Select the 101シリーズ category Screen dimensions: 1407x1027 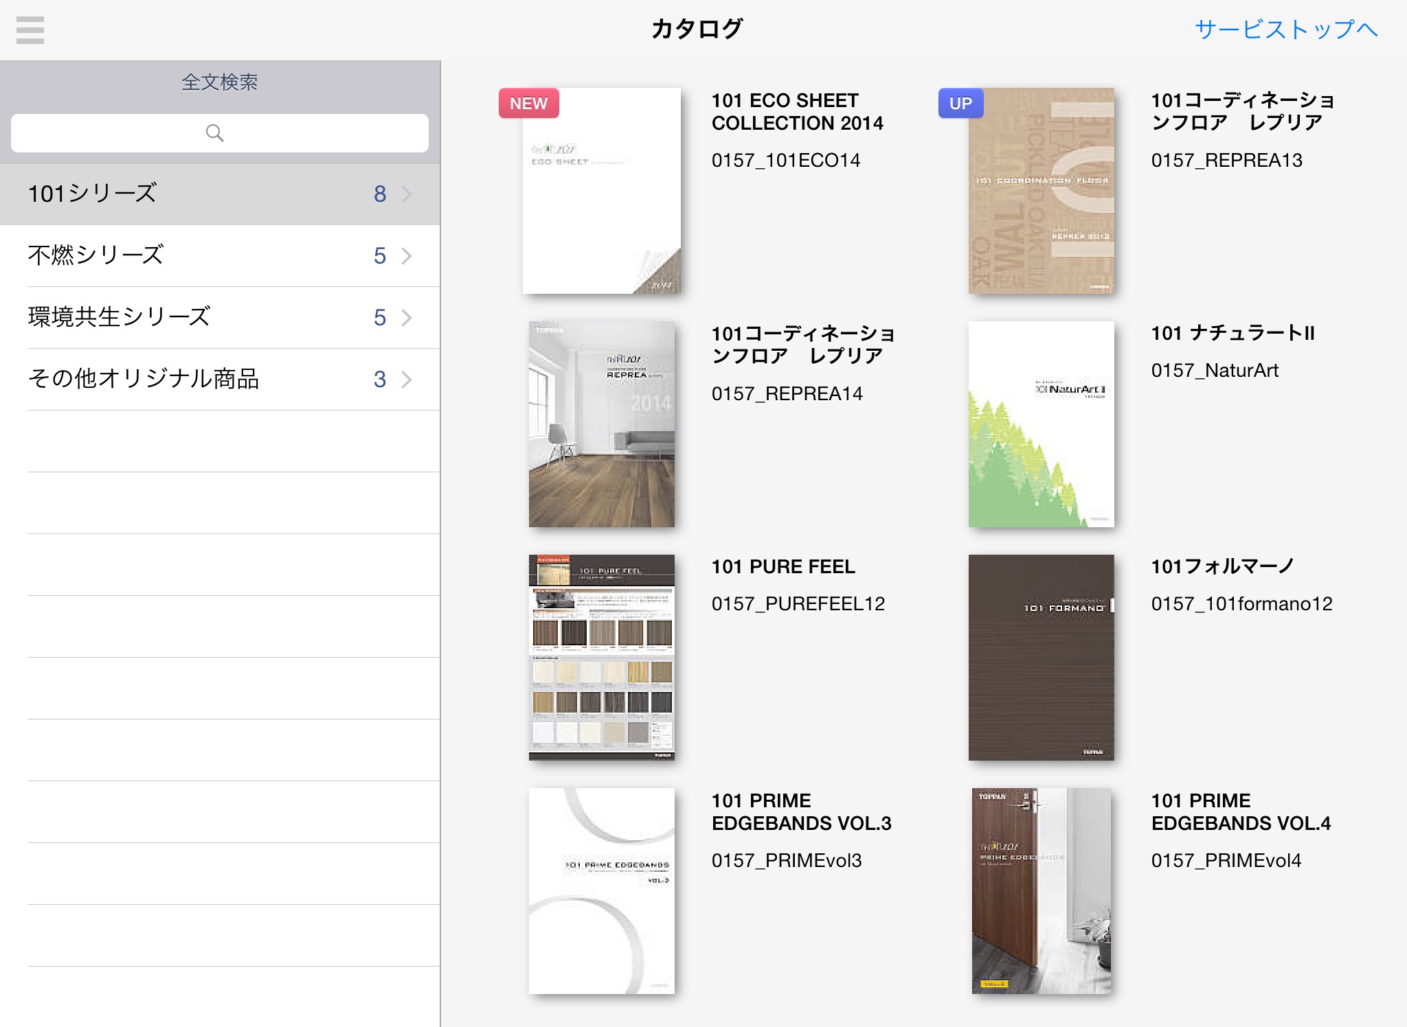tap(220, 194)
